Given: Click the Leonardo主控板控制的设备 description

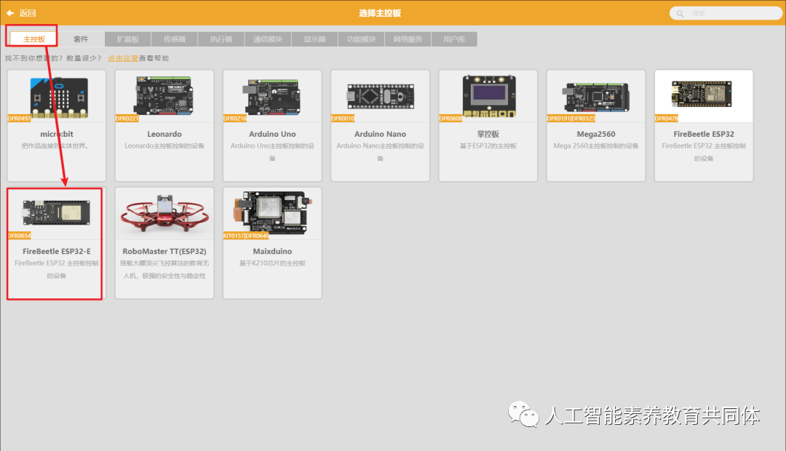Looking at the screenshot, I should [164, 145].
